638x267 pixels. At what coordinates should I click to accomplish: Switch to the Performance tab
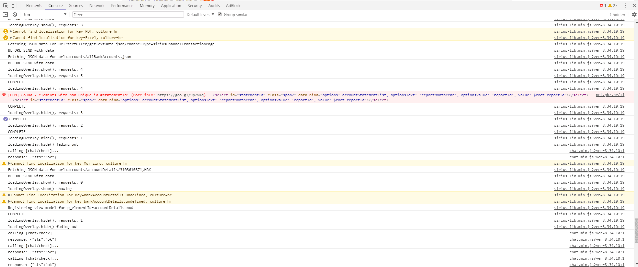point(122,6)
